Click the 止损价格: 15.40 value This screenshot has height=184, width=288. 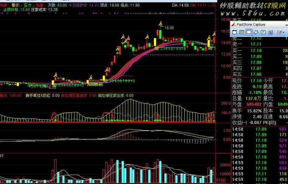(16, 9)
